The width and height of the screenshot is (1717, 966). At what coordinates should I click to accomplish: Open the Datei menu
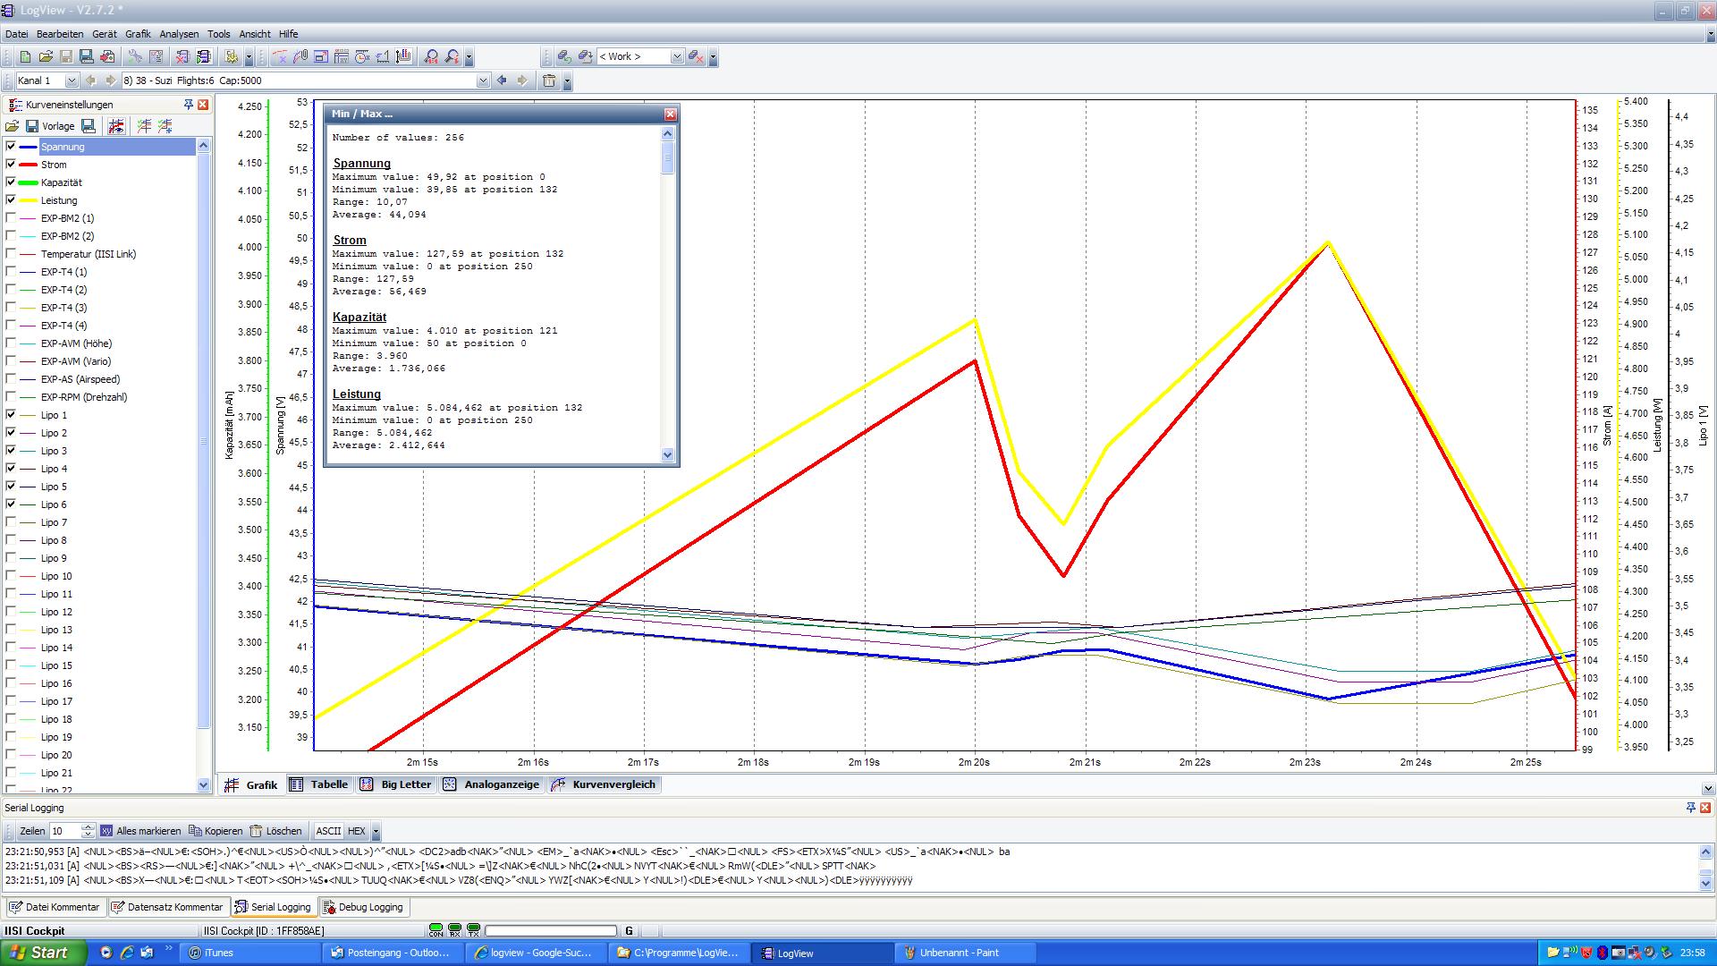tap(17, 34)
